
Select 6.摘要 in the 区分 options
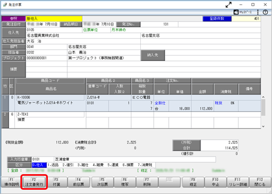click(x=128, y=165)
